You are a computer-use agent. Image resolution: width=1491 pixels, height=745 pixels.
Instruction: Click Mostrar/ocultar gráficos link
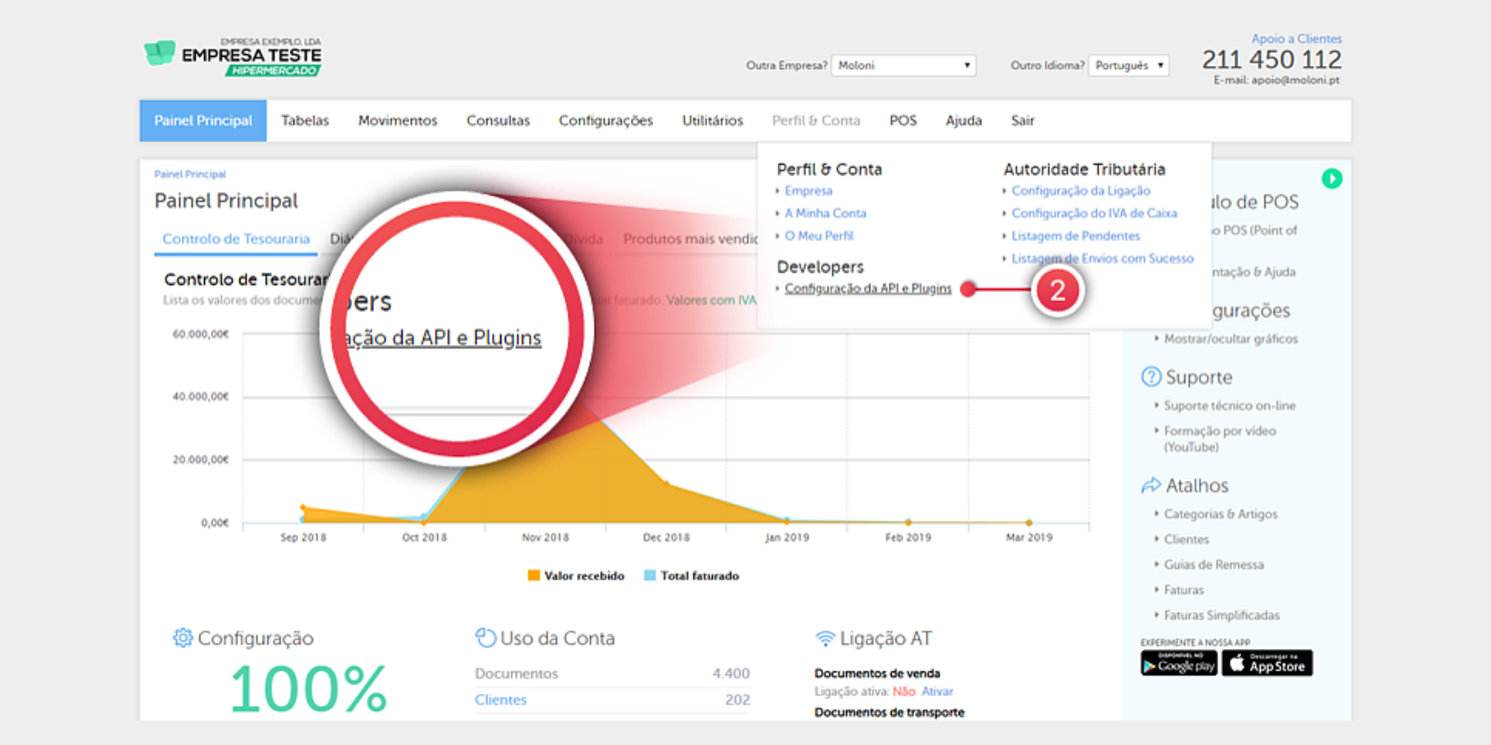point(1231,339)
